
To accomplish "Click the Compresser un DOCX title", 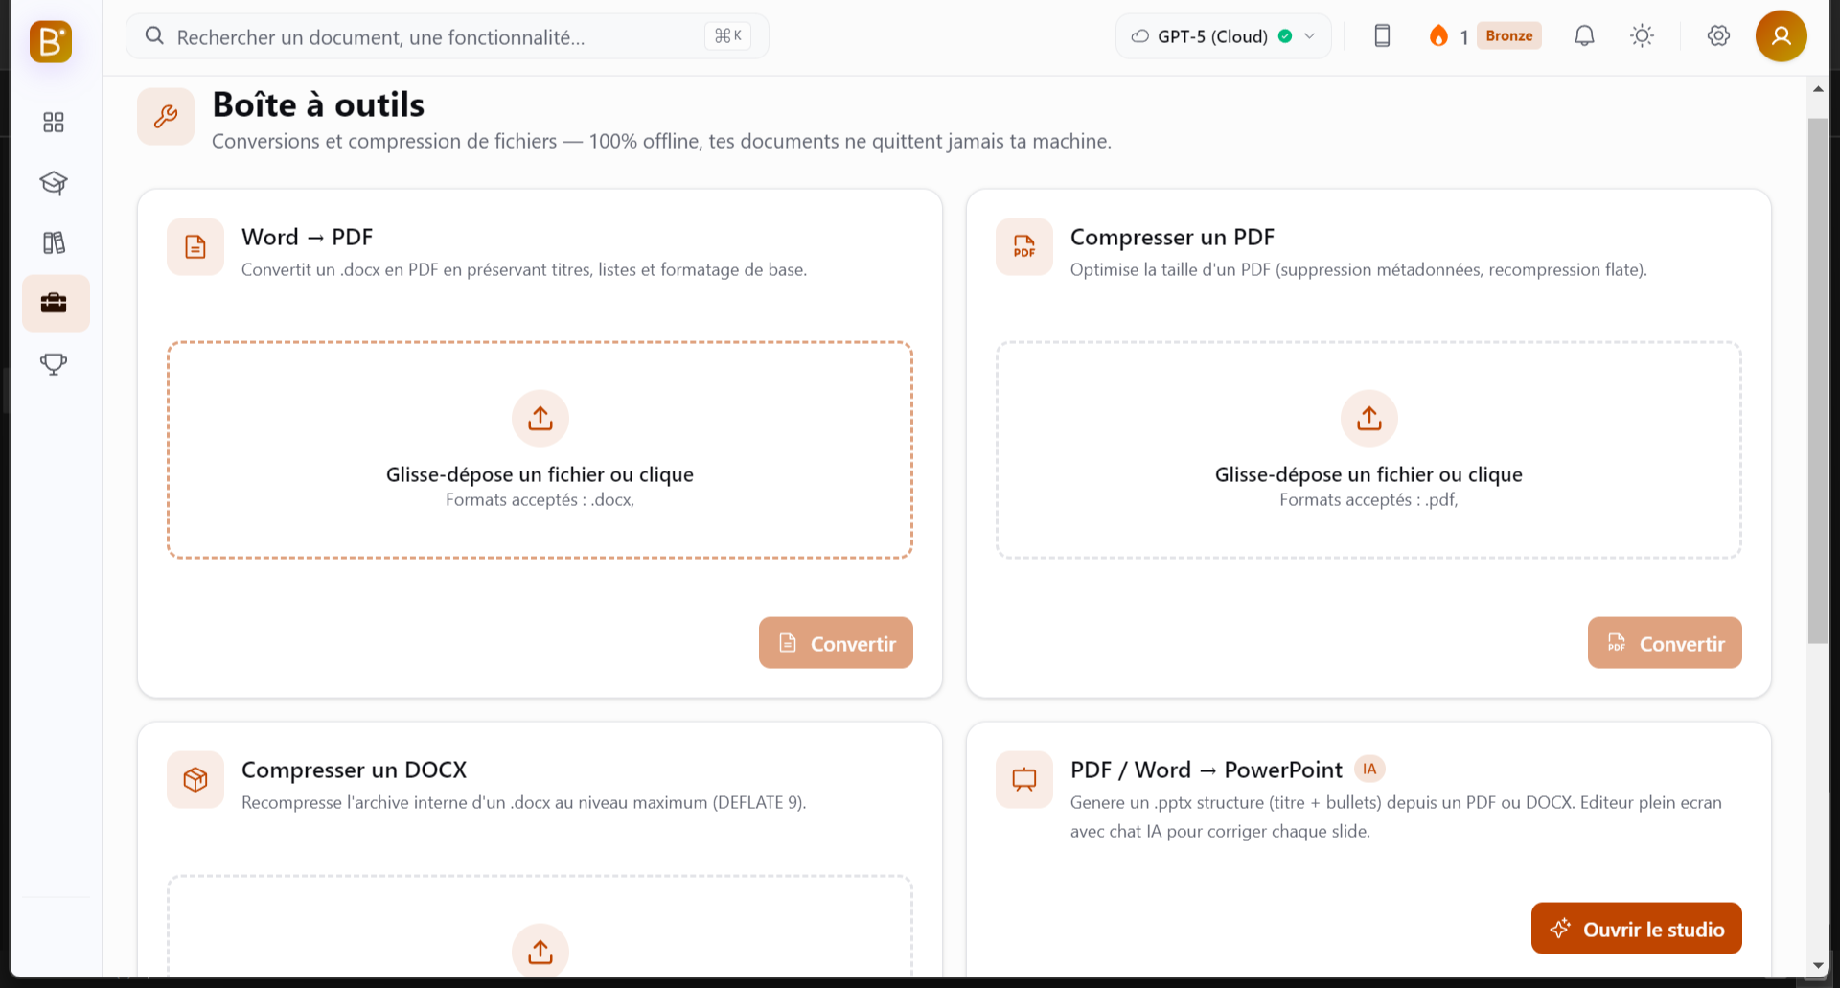I will click(x=354, y=770).
